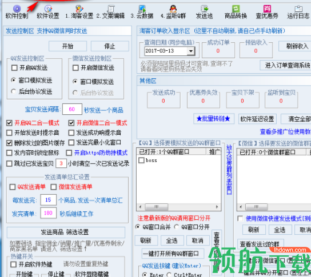Image resolution: width=311 pixels, height=277 pixels.
Task: Check the 微信发送清单 checkbox
Action: tap(54, 187)
